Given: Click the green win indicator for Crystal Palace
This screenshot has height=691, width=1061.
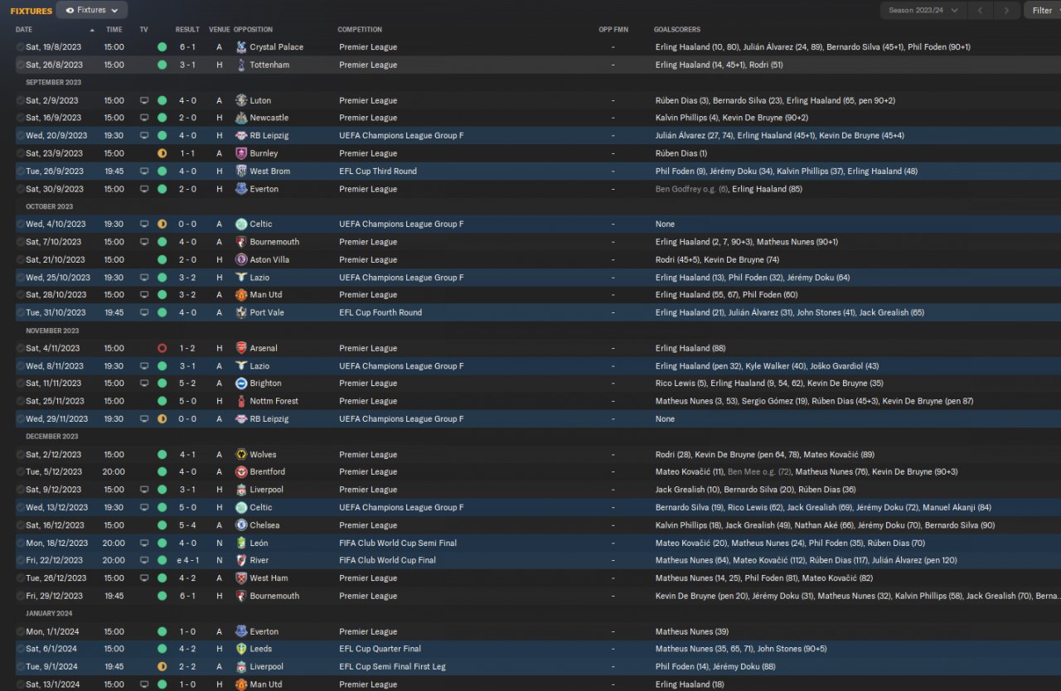Looking at the screenshot, I should pos(162,47).
